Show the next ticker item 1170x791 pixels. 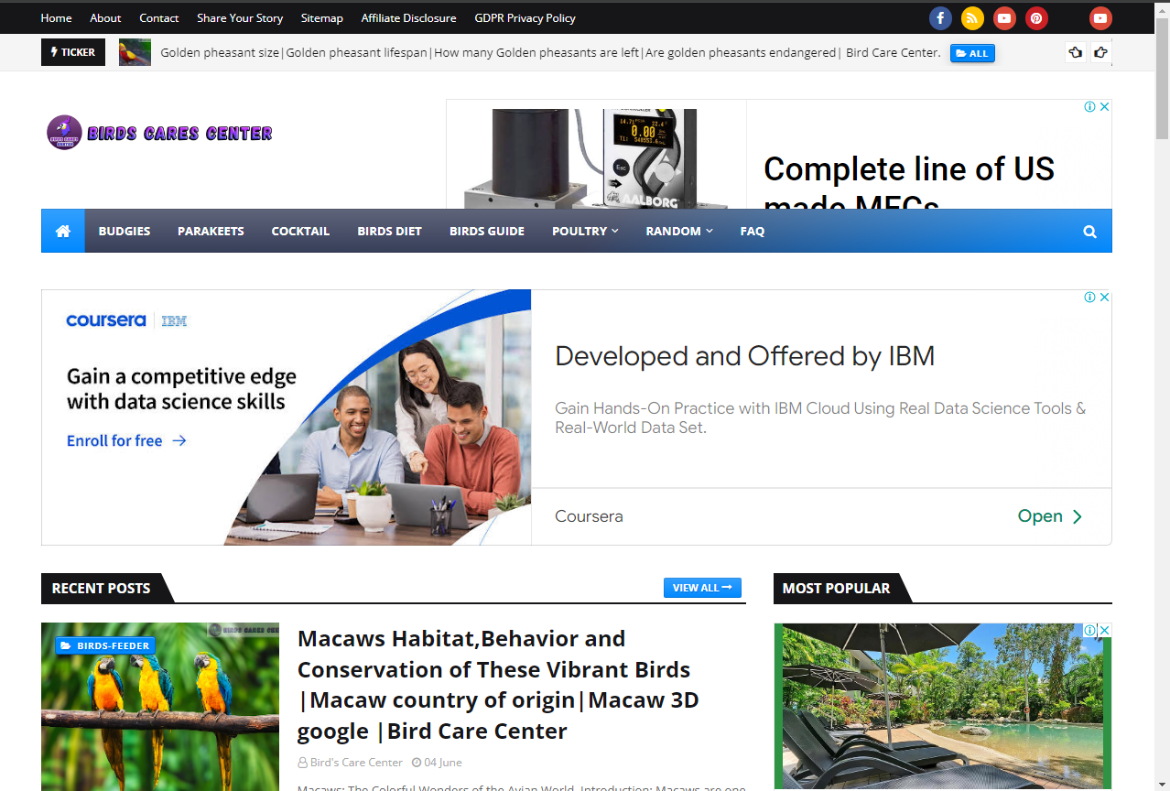[1100, 52]
